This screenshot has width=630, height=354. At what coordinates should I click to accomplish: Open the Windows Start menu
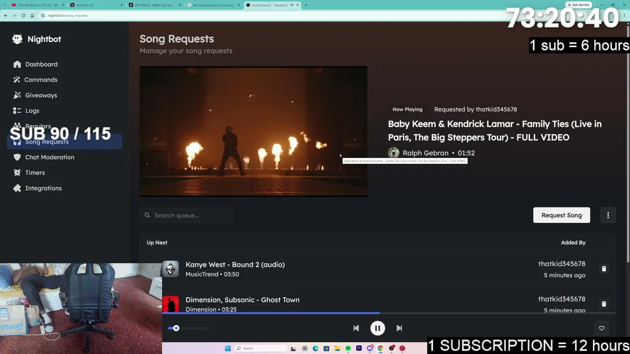(227, 349)
